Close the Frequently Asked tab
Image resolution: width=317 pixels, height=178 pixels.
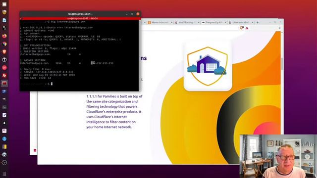click(226, 22)
